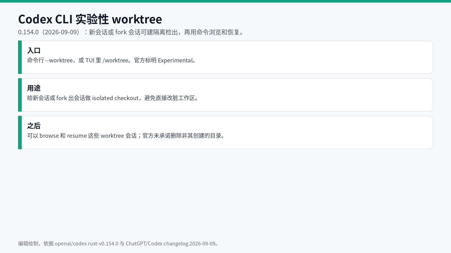Click the '之后' card heading
The height and width of the screenshot is (253, 451).
click(x=34, y=126)
